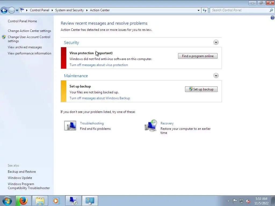This screenshot has width=275, height=206.
Task: Restore down the Action Center window
Action: [261, 3]
